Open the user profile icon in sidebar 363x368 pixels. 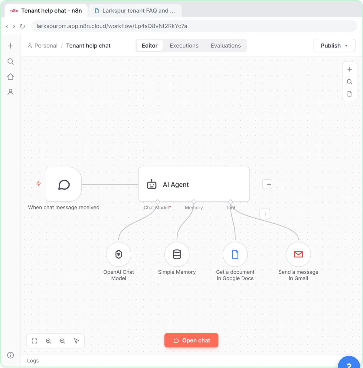[x=11, y=92]
